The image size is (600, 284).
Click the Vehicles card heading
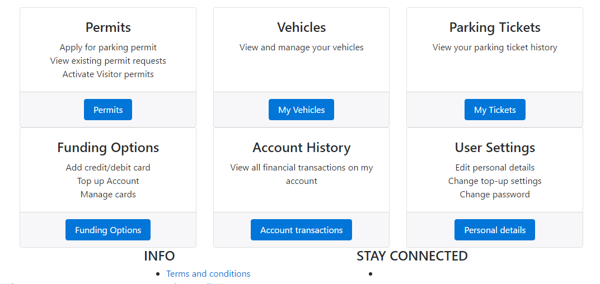click(x=301, y=27)
